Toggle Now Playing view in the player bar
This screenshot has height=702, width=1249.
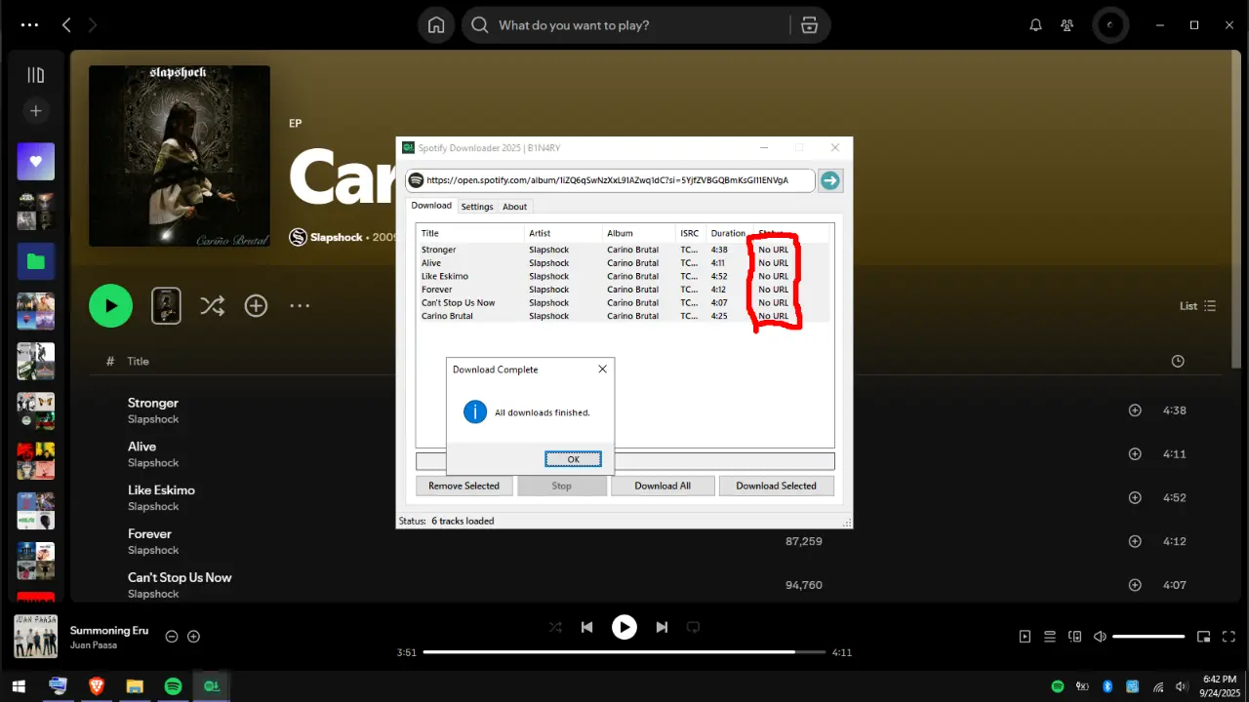coord(1025,637)
